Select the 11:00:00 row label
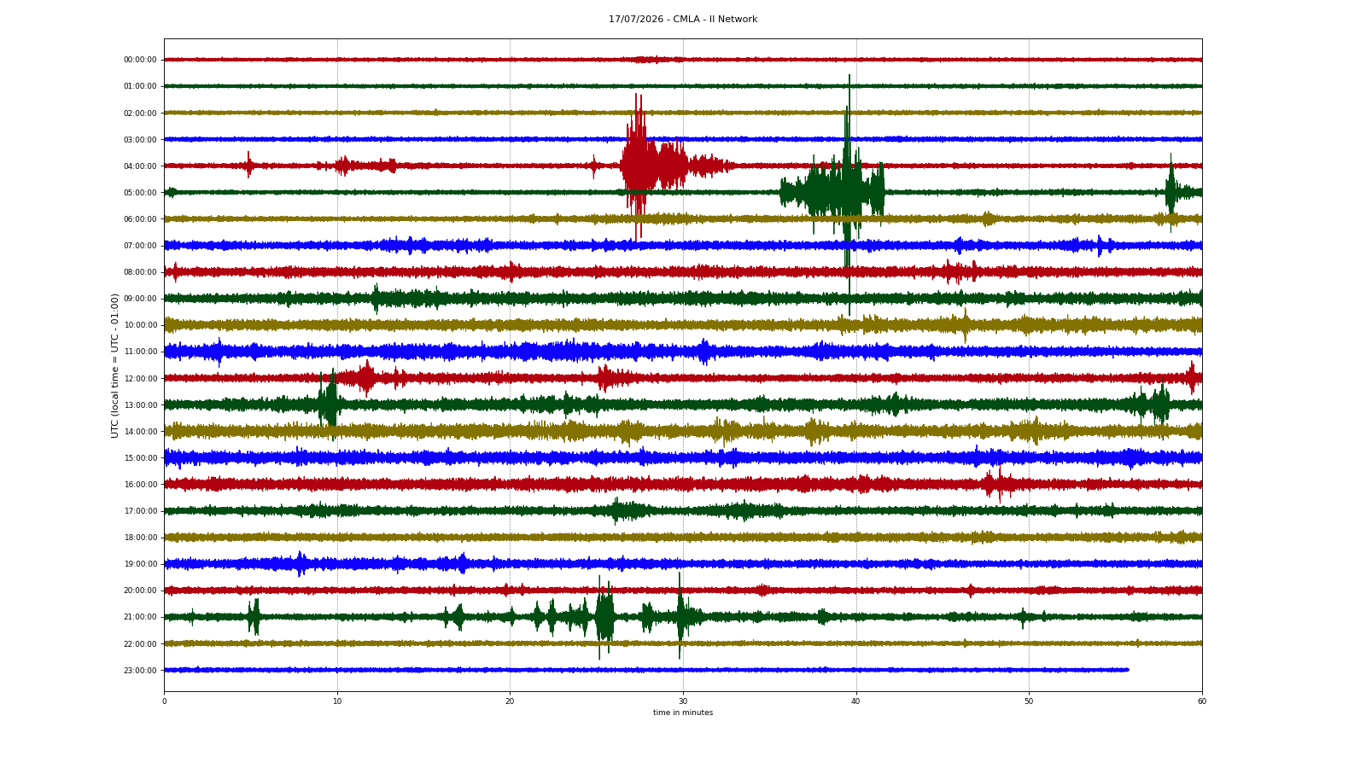The height and width of the screenshot is (768, 1366). (140, 352)
